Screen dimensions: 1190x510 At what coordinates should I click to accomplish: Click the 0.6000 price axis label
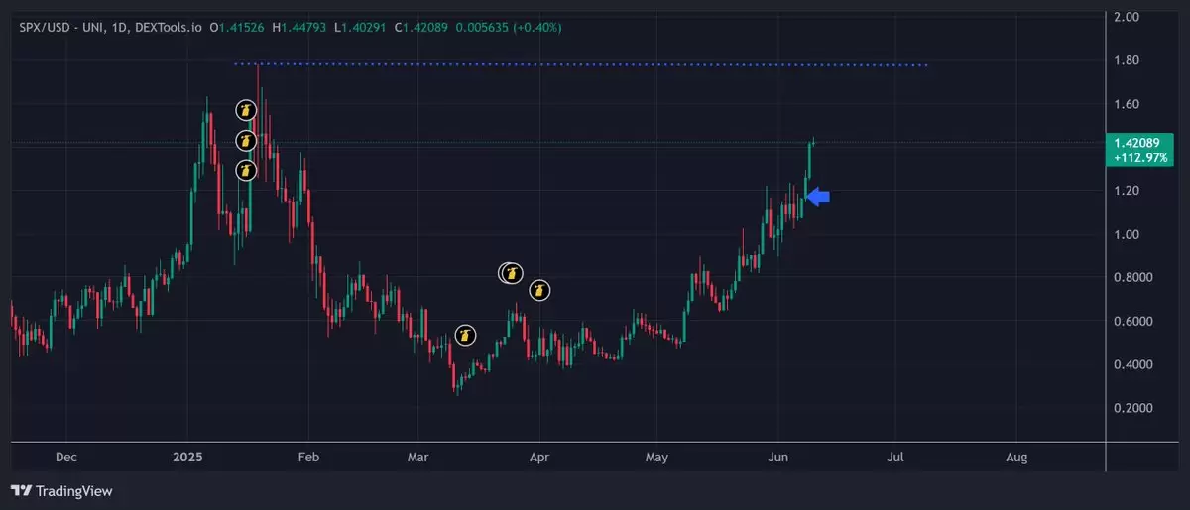(x=1133, y=322)
